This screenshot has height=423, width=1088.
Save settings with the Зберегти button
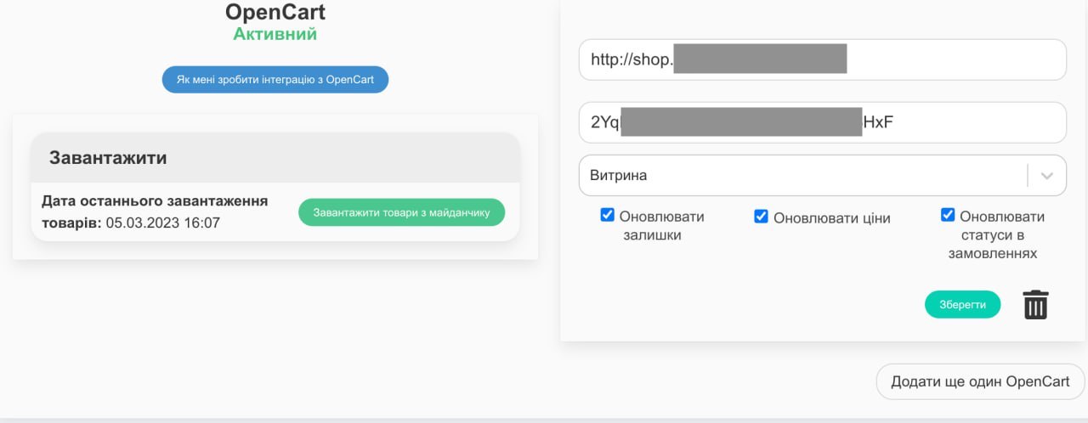[x=963, y=304]
